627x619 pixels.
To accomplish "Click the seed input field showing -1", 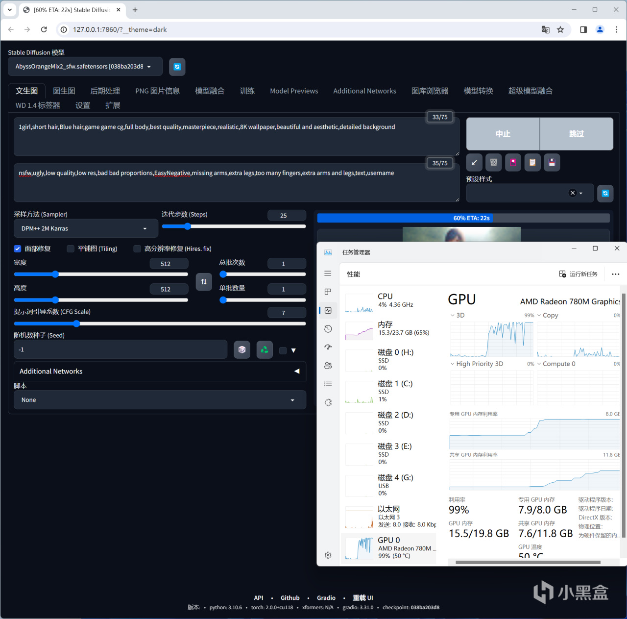I will click(121, 350).
